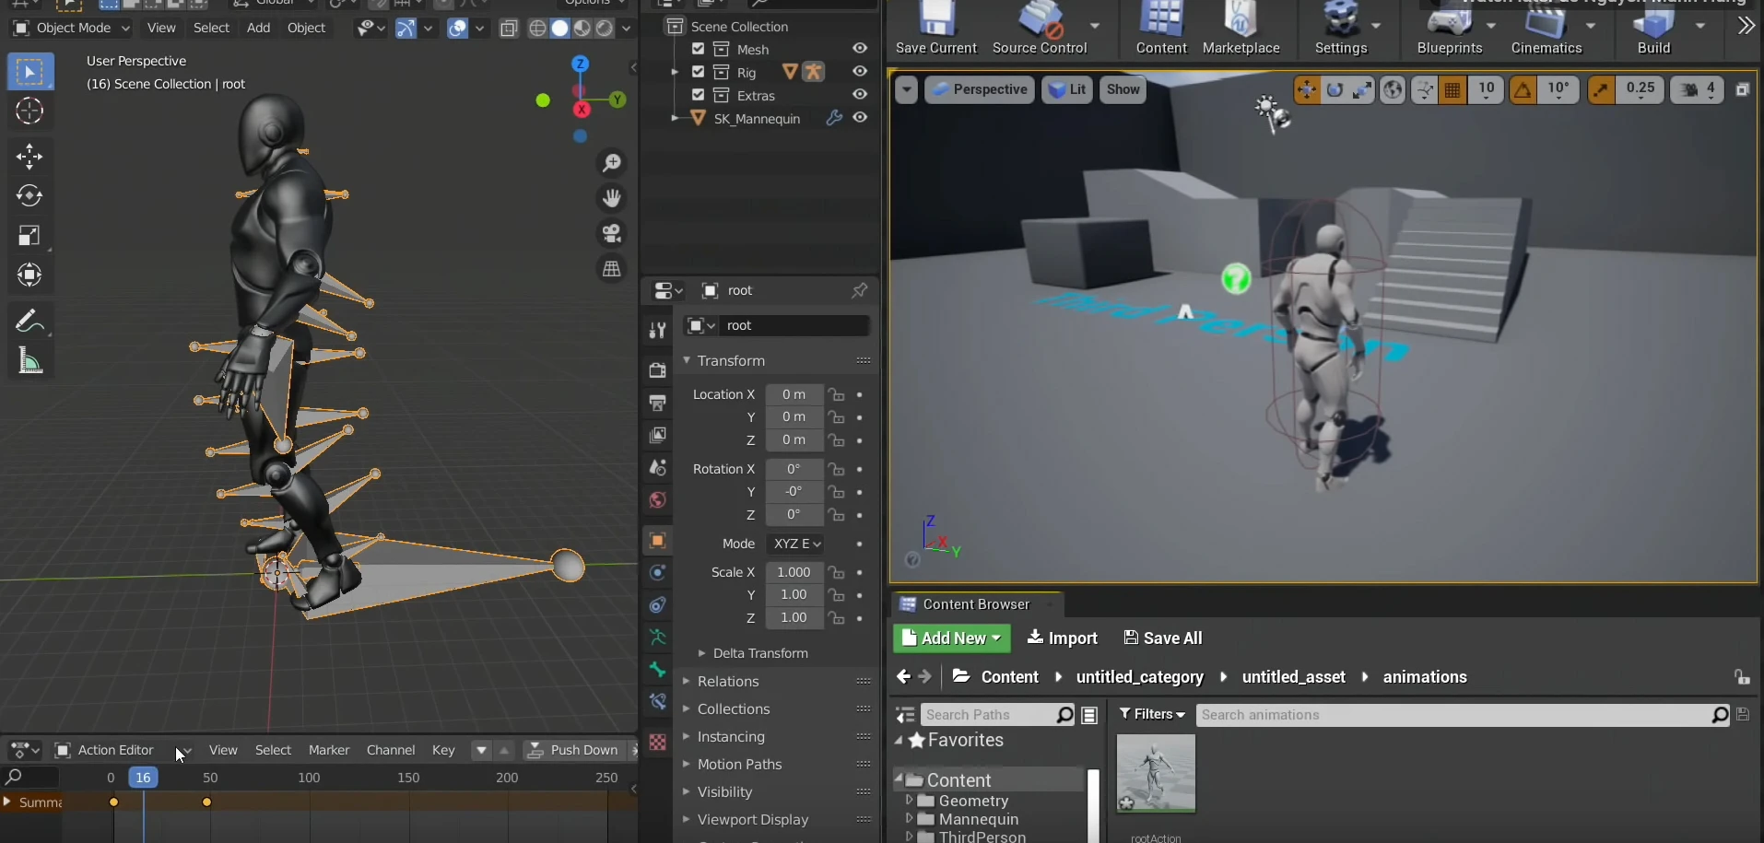This screenshot has width=1764, height=843.
Task: Select Unreal rotate gizmo mode icon
Action: coord(1335,89)
